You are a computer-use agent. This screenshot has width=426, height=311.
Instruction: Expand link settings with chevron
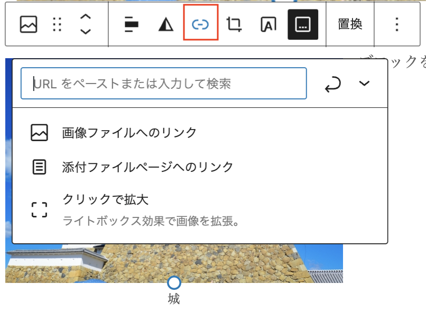click(x=364, y=84)
